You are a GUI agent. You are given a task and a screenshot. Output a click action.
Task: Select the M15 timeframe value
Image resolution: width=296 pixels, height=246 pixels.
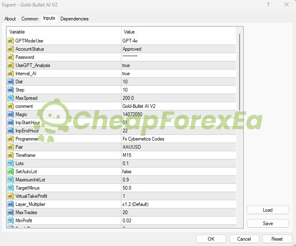pos(179,155)
